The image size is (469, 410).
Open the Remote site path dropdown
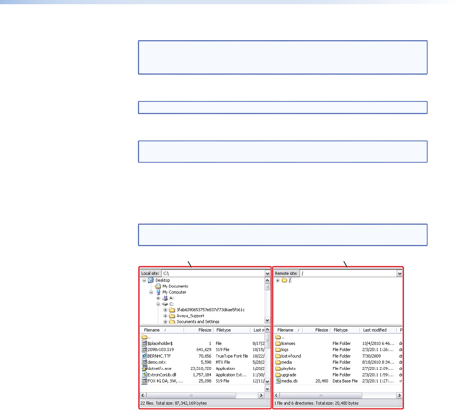point(400,273)
